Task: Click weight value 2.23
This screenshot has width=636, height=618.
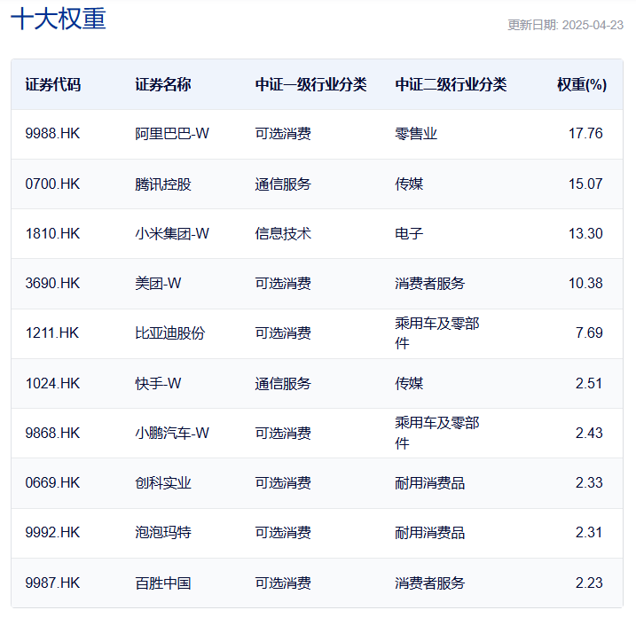Action: pyautogui.click(x=589, y=583)
